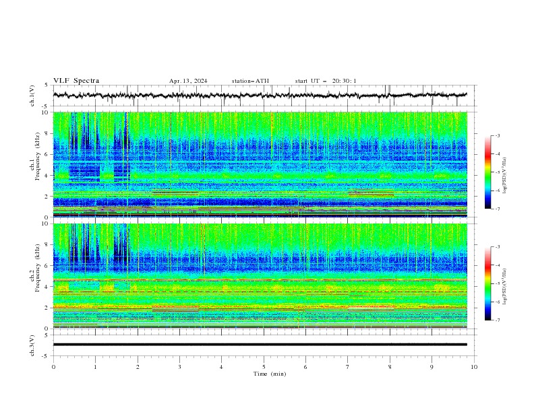Click the ch.1 voltage waveform trace
This screenshot has height=412, width=534.
point(260,95)
